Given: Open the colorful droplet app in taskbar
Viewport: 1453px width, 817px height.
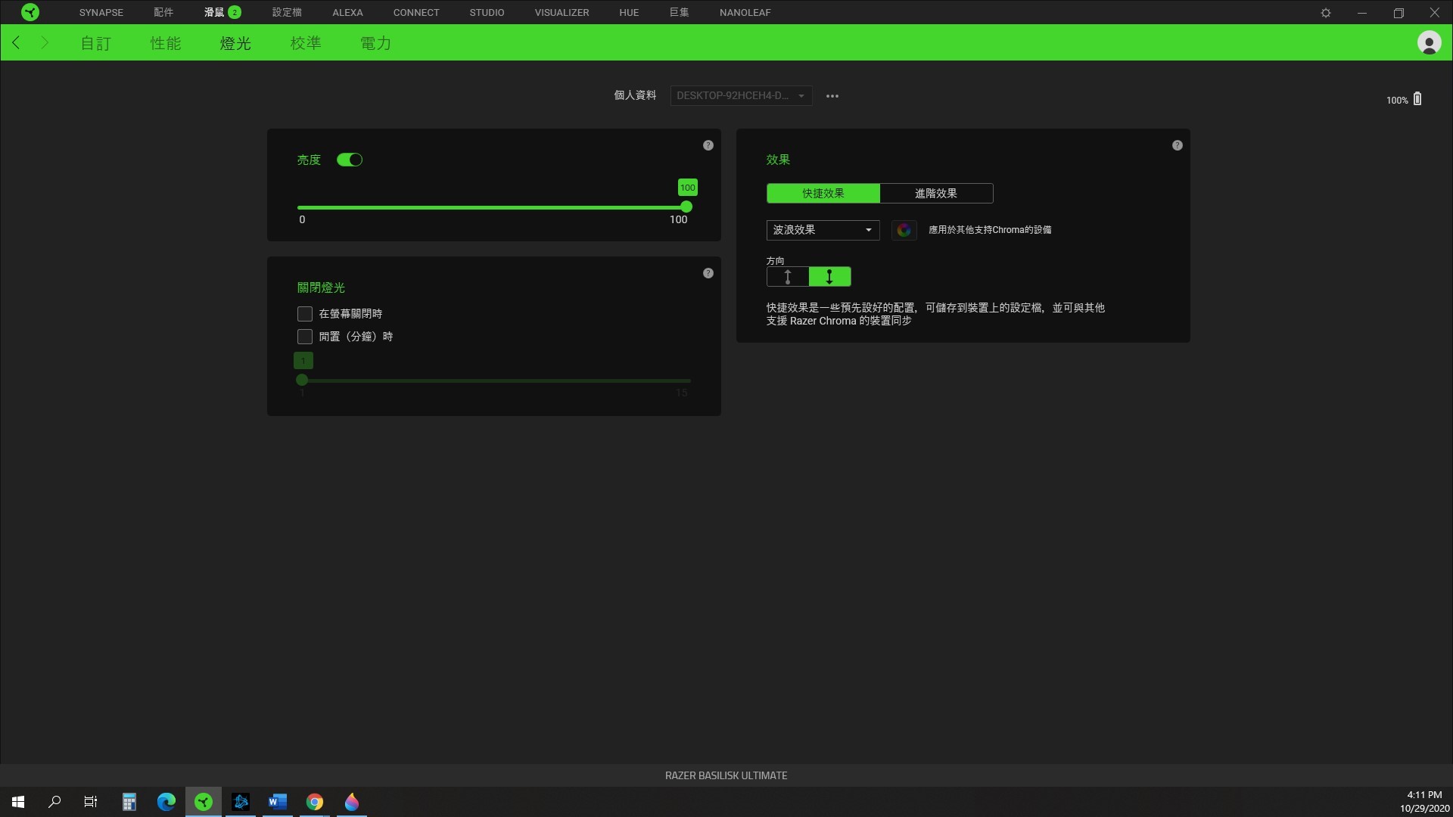Looking at the screenshot, I should (352, 801).
